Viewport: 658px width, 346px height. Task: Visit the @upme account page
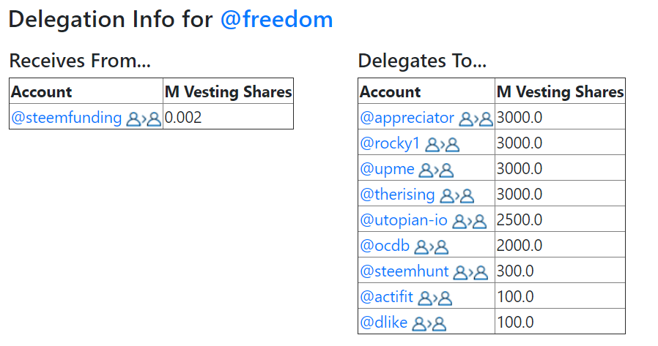387,169
